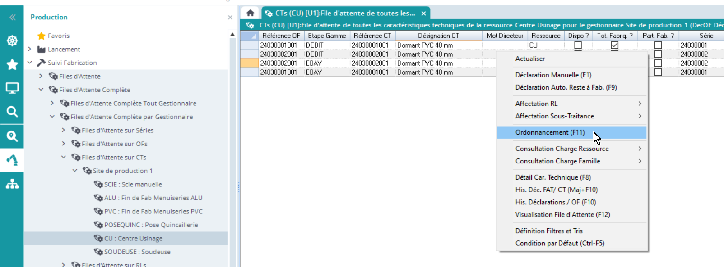The width and height of the screenshot is (724, 267).
Task: Select the robot arm production icon
Action: (12, 160)
